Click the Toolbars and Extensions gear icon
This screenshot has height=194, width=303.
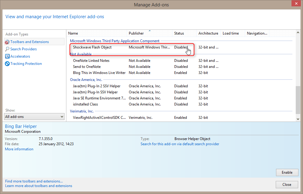click(x=7, y=42)
